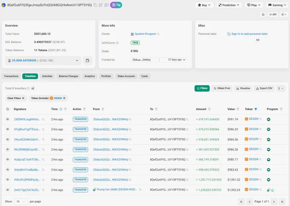Filter the Amount column

[x=209, y=109]
